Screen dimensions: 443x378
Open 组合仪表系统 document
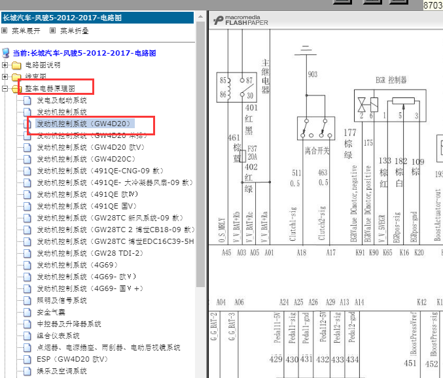(x=58, y=335)
